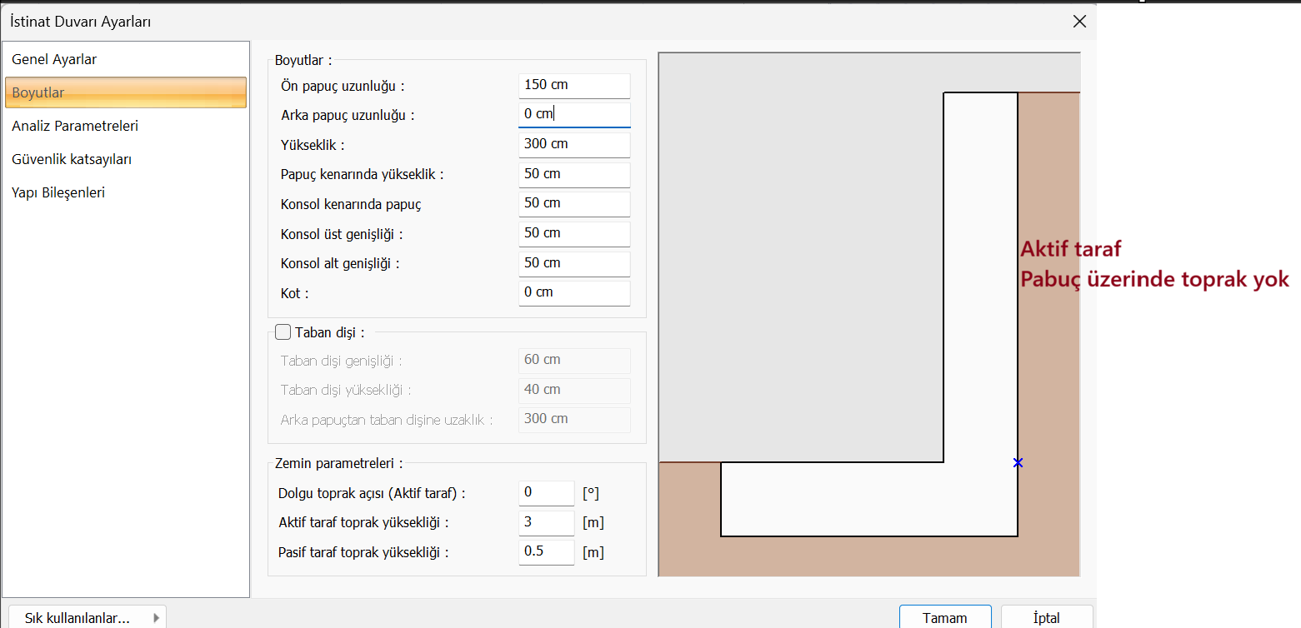Click the Taban dişi genişliği label
Image resolution: width=1301 pixels, height=628 pixels.
coord(342,361)
